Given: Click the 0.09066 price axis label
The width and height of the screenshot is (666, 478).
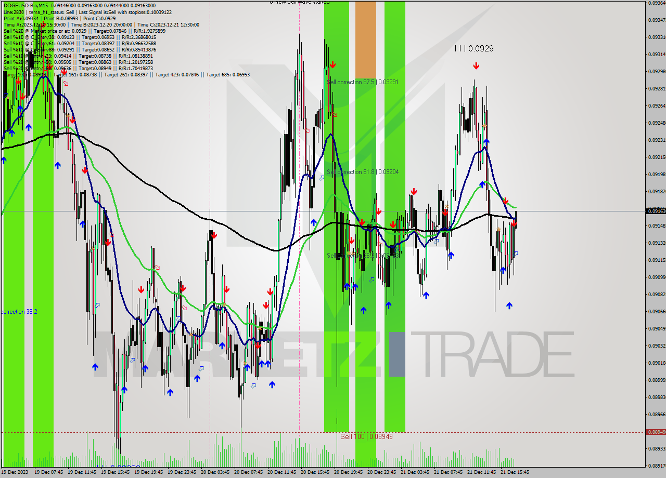Looking at the screenshot, I should pyautogui.click(x=657, y=311).
